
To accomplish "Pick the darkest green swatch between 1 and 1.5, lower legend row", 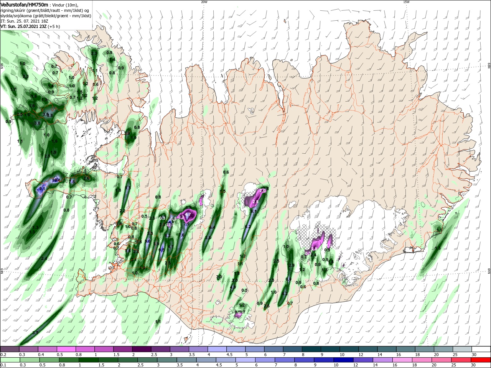I will [88, 360].
